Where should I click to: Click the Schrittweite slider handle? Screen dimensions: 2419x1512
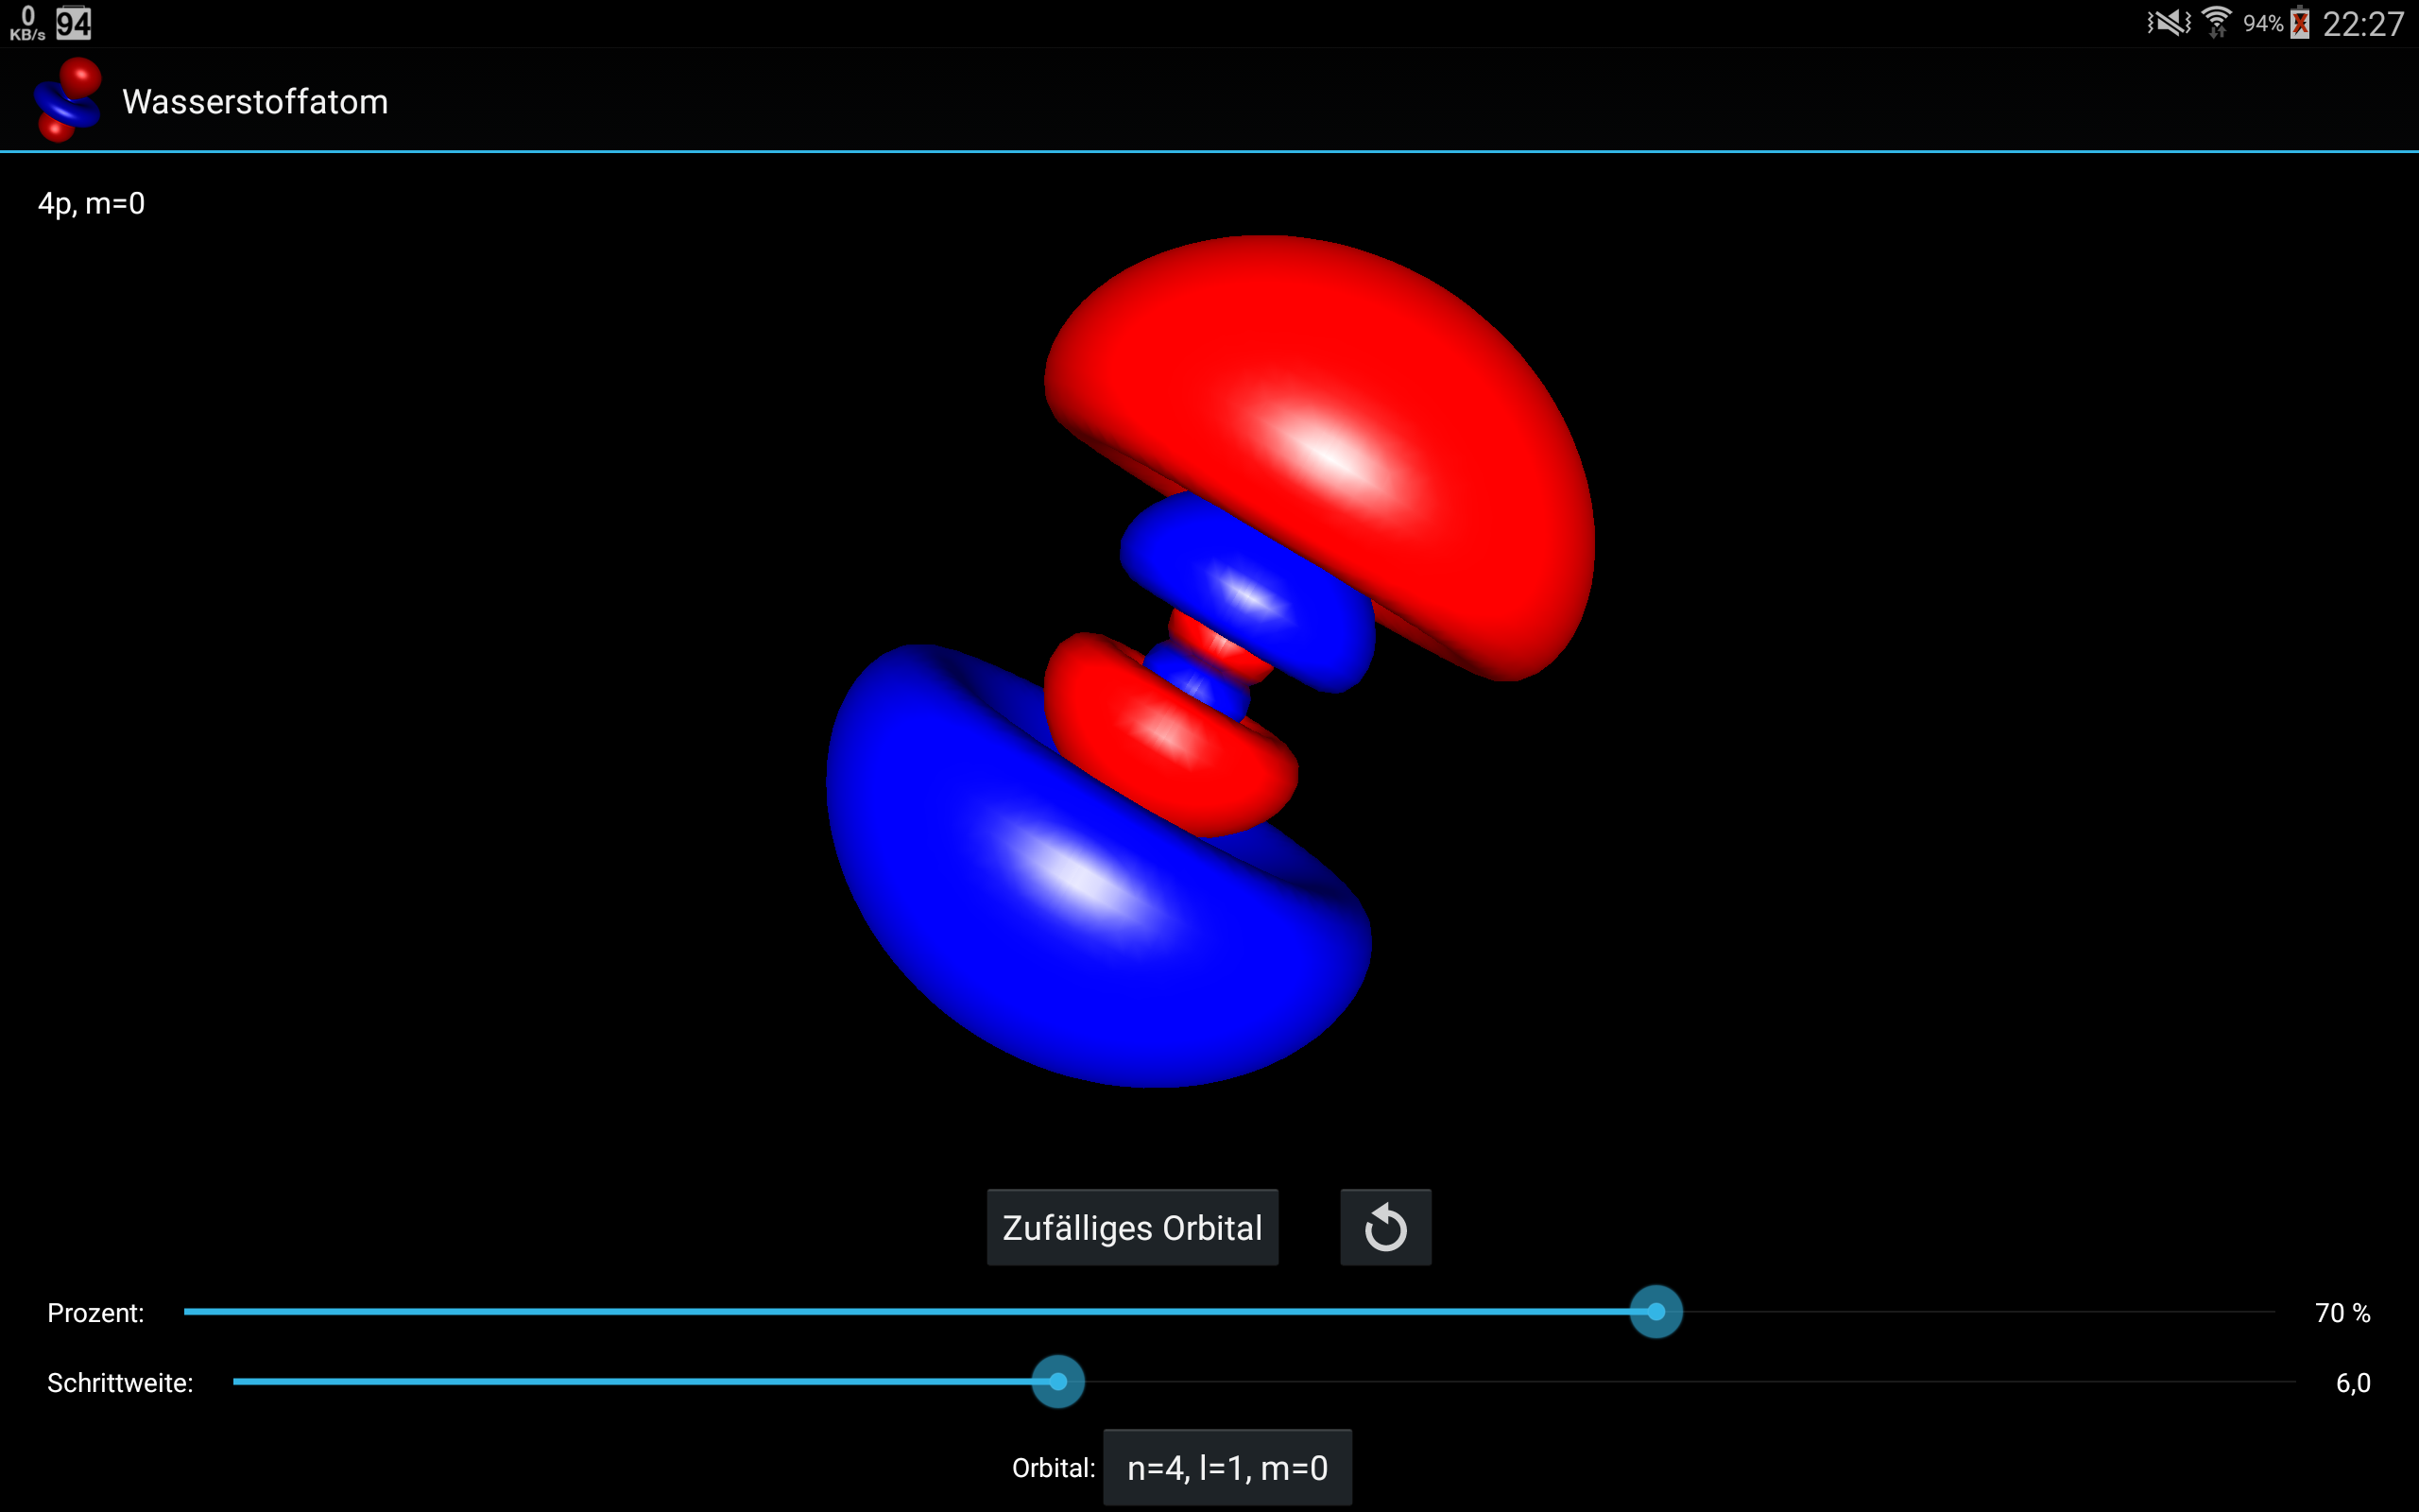[1057, 1381]
